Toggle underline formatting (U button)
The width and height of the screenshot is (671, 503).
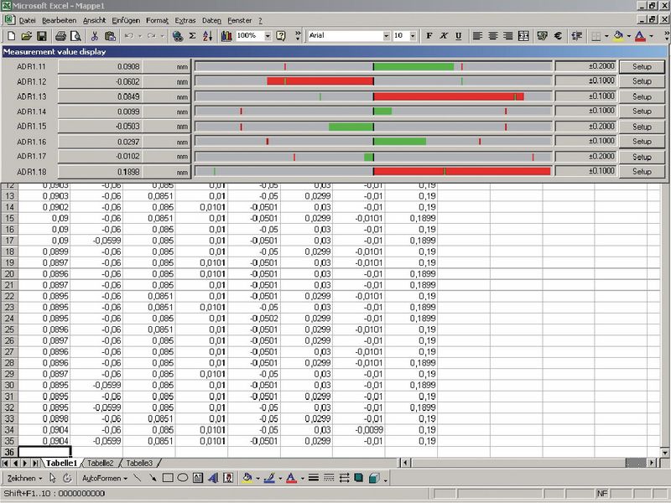[458, 36]
